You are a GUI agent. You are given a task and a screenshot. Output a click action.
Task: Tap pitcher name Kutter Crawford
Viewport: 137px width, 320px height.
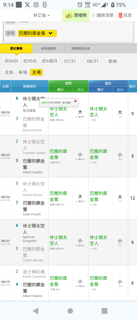tap(34, 277)
